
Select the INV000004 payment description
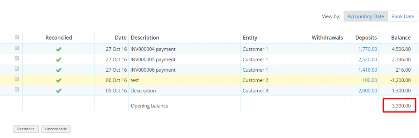point(153,49)
